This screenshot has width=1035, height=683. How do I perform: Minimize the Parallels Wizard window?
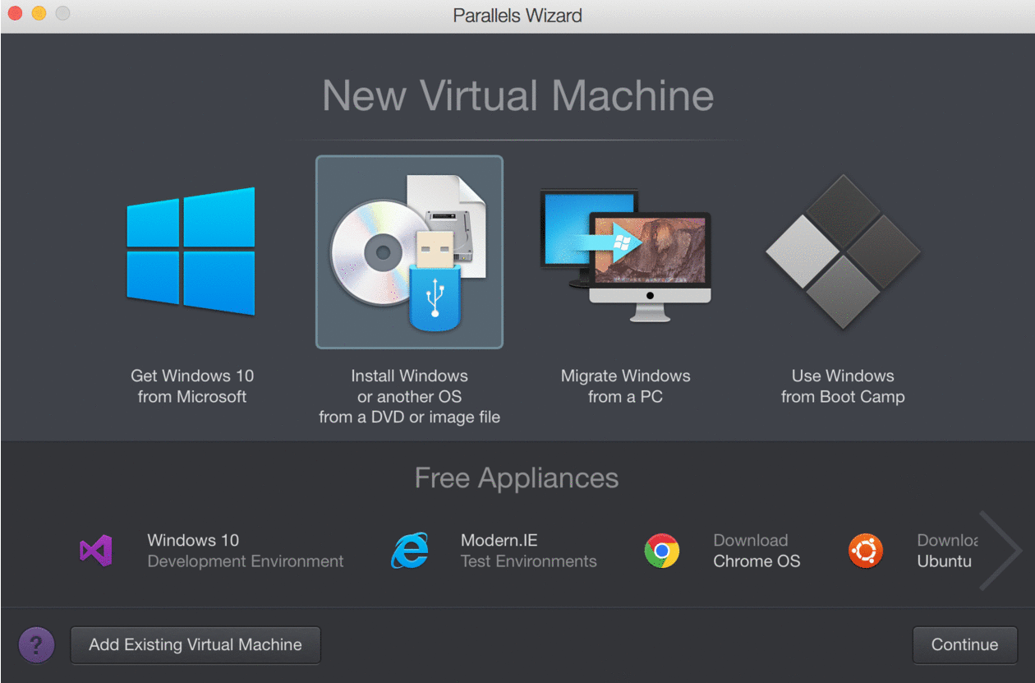point(39,14)
